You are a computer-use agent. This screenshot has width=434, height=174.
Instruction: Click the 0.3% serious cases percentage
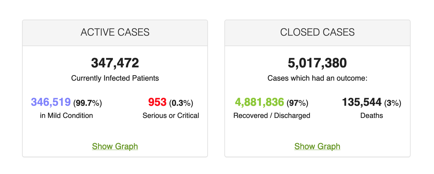(181, 103)
